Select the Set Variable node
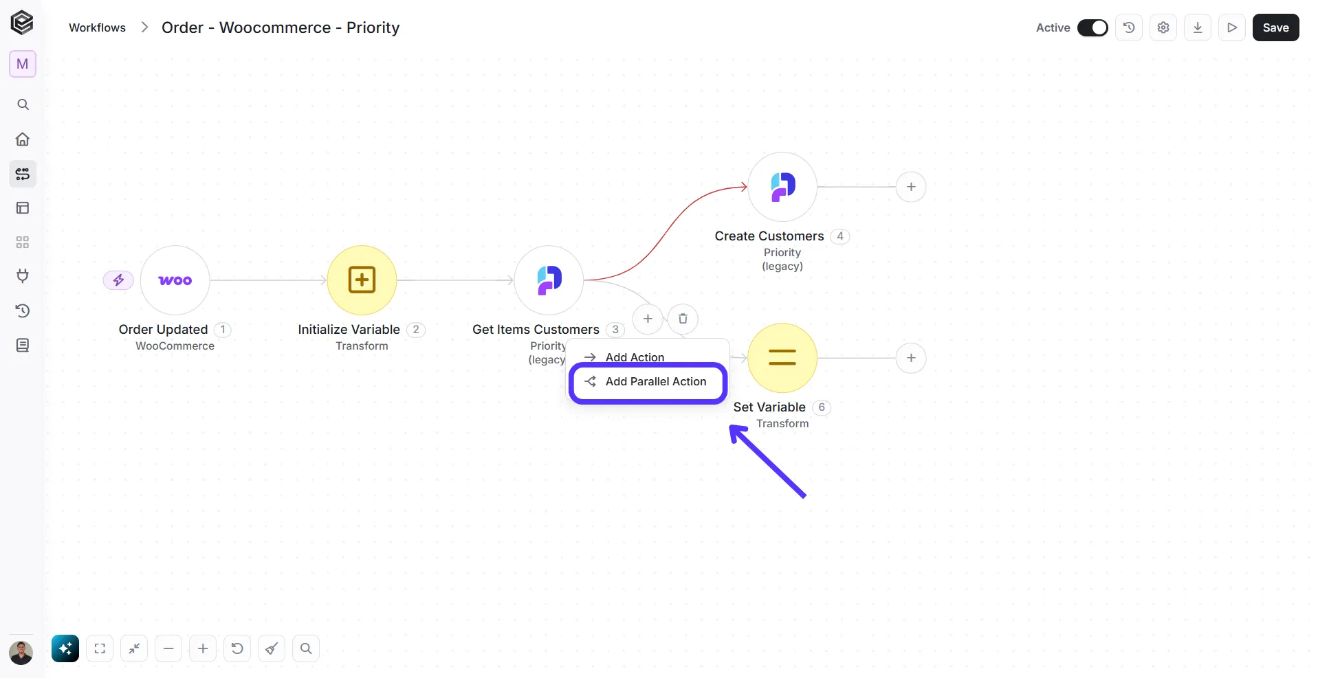The width and height of the screenshot is (1318, 678). coord(782,358)
